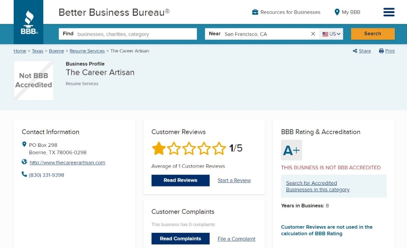Click the location pin icon next to My BBB
This screenshot has height=248, width=407.
pos(337,12)
